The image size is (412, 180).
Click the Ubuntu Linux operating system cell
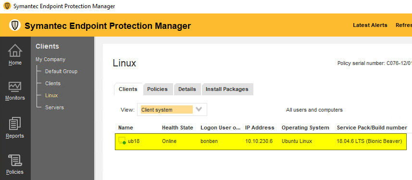297,141
